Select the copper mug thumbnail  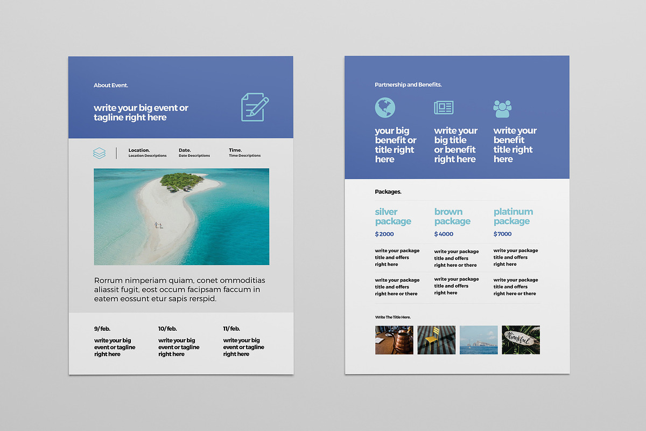pyautogui.click(x=394, y=340)
